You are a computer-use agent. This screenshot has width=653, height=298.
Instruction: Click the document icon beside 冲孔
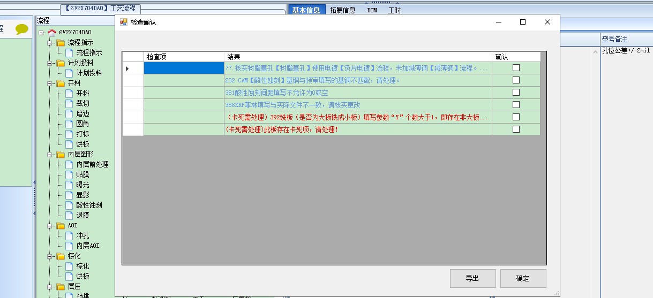[x=69, y=236]
